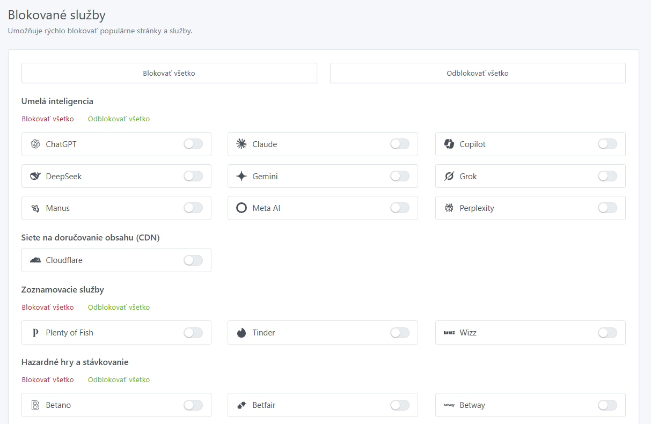Click the Wizz logo icon

[x=449, y=333]
